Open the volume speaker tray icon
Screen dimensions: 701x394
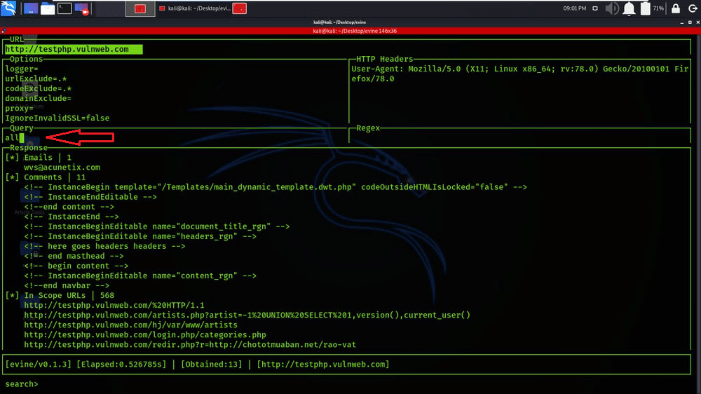pyautogui.click(x=611, y=8)
